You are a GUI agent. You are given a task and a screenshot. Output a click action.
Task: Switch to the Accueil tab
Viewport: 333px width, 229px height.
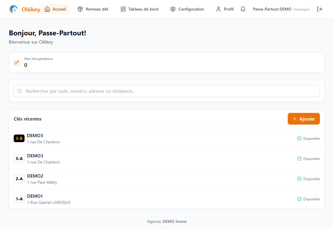pyautogui.click(x=55, y=9)
